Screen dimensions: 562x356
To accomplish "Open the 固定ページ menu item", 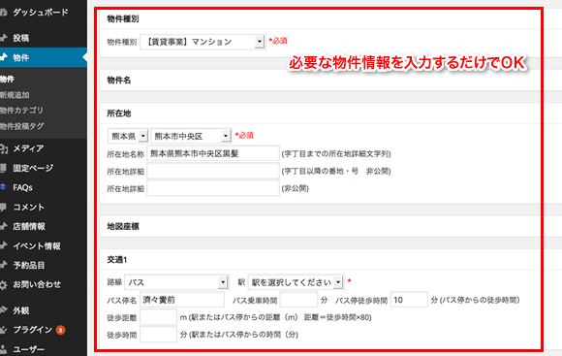I will [x=33, y=168].
